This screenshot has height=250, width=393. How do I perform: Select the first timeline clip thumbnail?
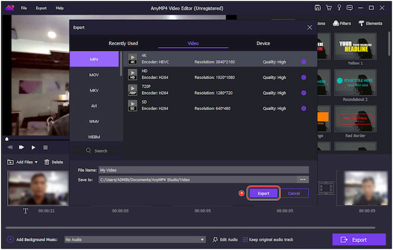point(38,188)
